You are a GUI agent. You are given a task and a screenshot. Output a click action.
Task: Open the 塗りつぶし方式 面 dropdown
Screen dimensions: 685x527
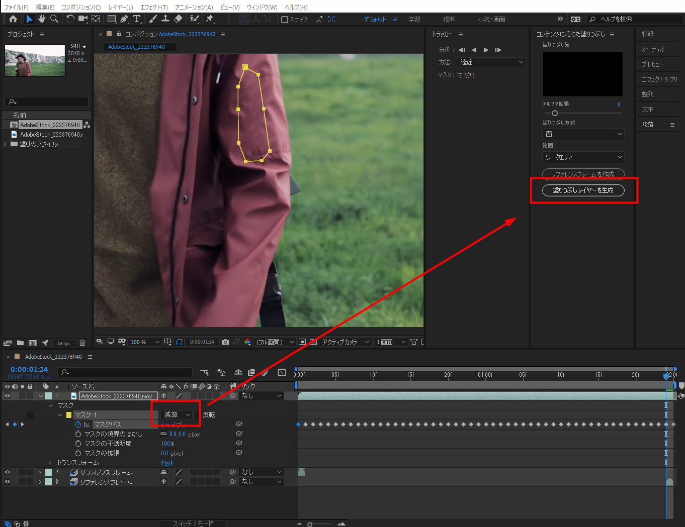(583, 134)
